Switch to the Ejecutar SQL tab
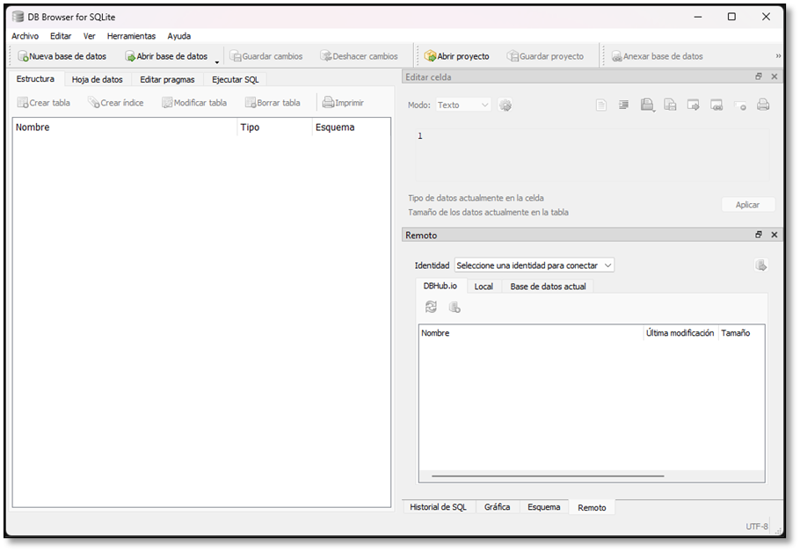This screenshot has width=800, height=552. click(236, 80)
